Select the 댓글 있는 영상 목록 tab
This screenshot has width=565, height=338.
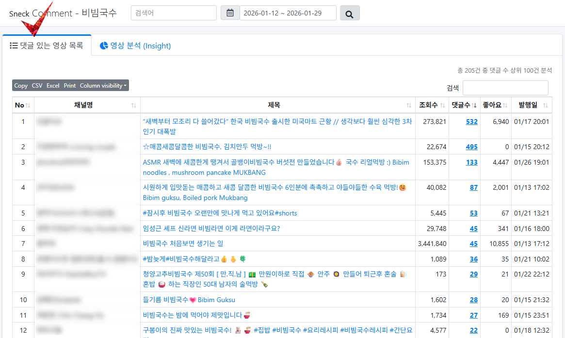point(47,46)
